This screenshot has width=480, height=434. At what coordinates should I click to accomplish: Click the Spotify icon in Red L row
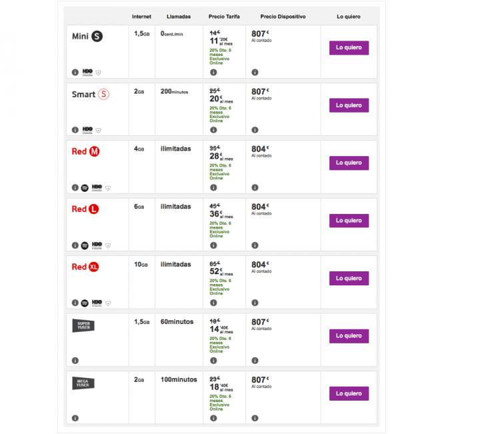tap(85, 245)
